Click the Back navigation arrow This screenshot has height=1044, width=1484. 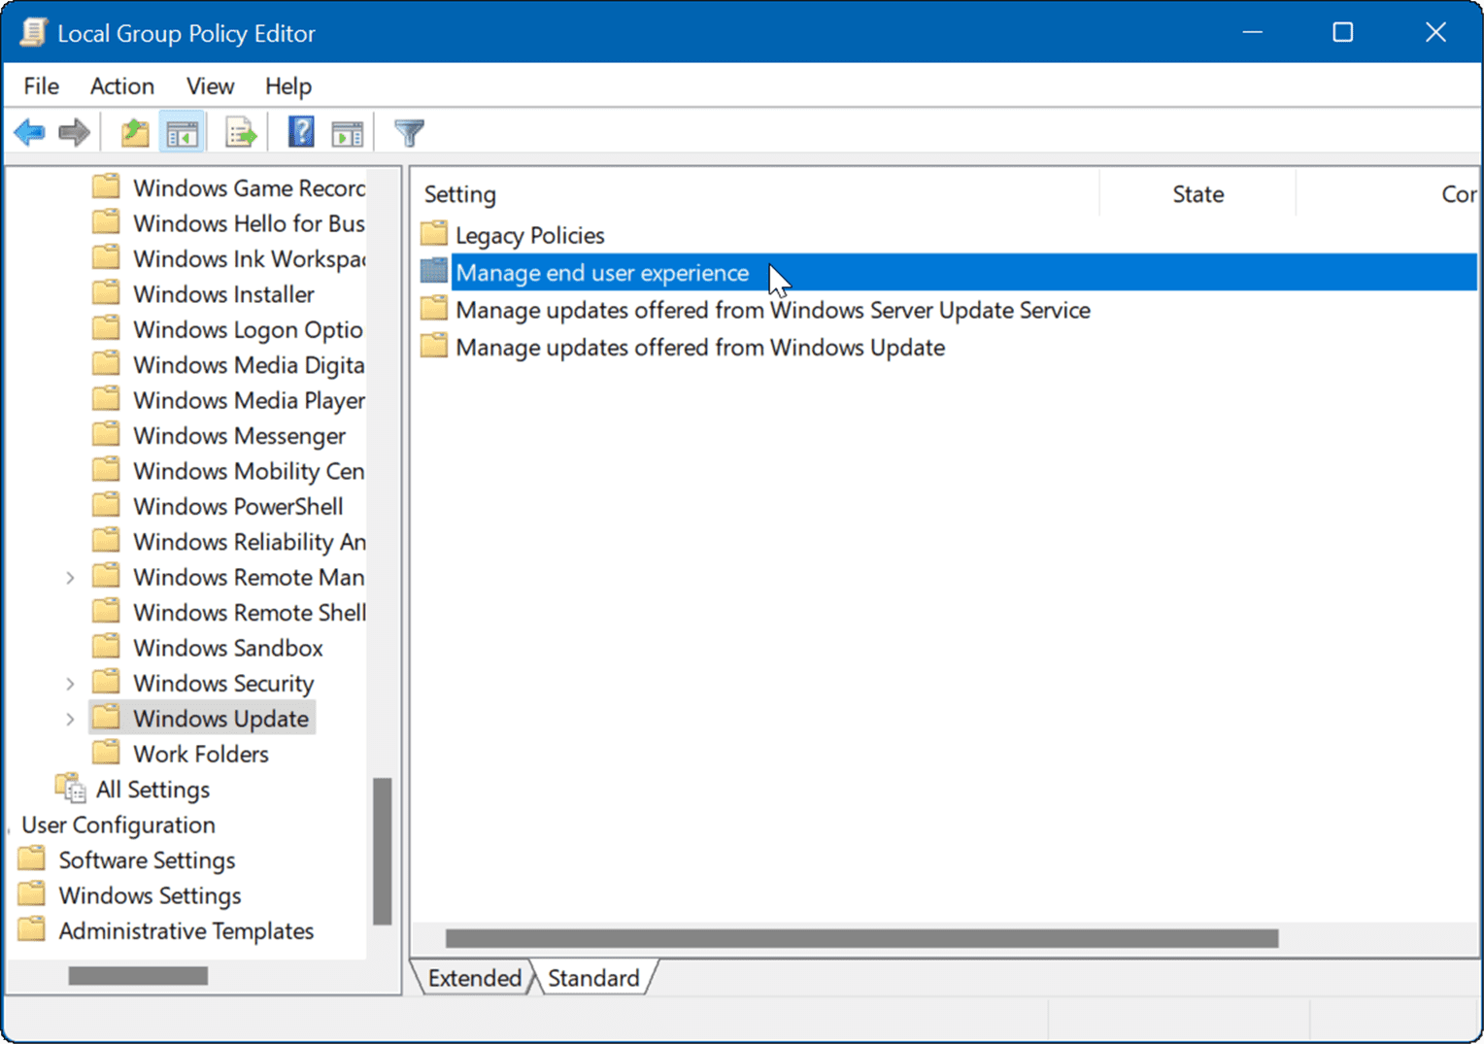[x=29, y=131]
